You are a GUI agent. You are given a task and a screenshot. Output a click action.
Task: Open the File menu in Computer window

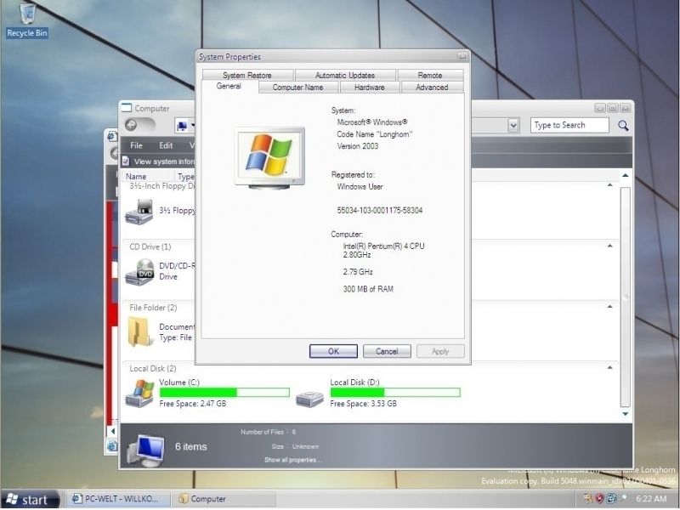[x=137, y=145]
